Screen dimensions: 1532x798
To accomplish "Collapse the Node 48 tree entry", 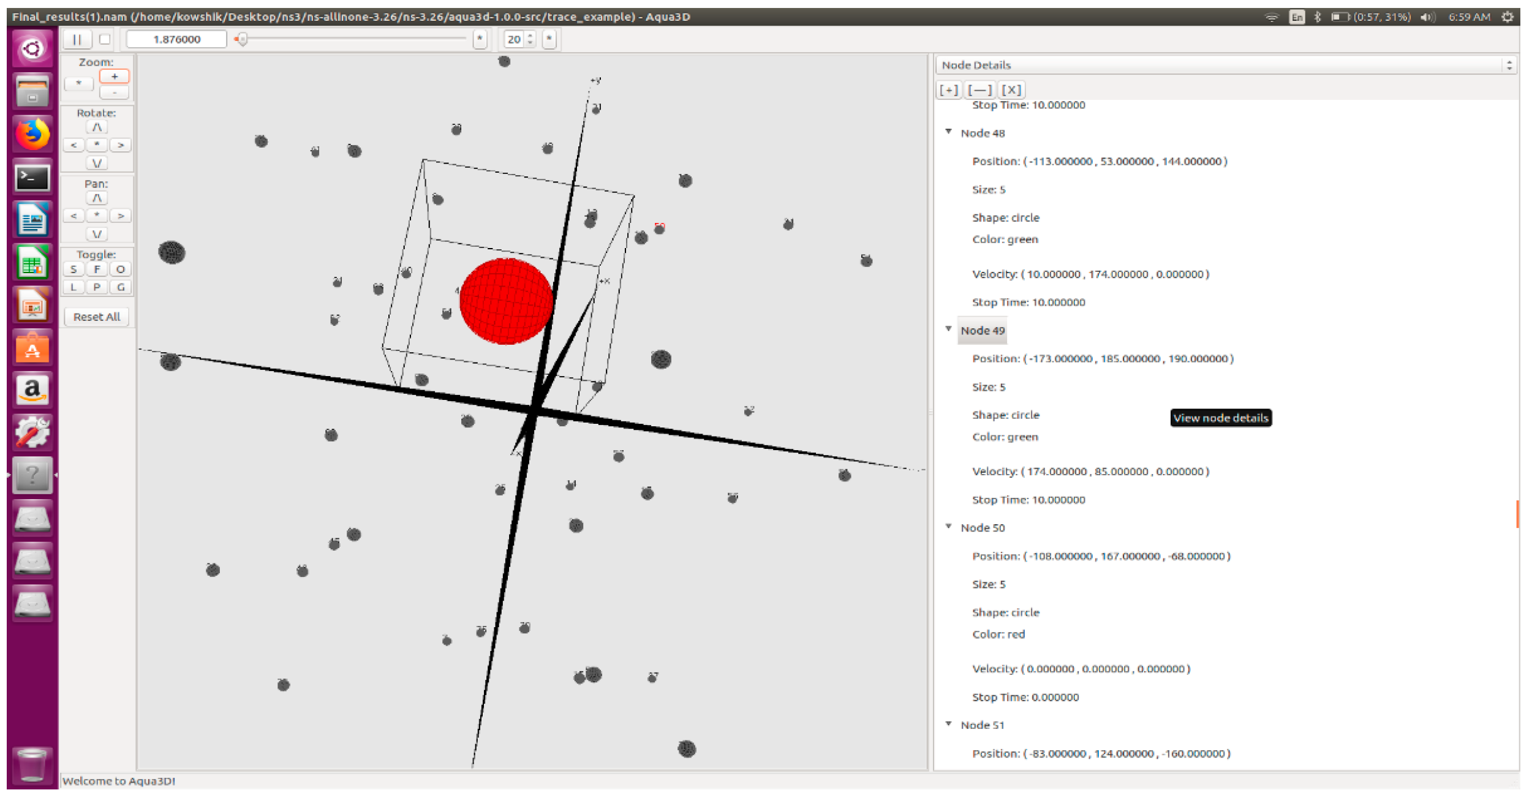I will coord(948,132).
